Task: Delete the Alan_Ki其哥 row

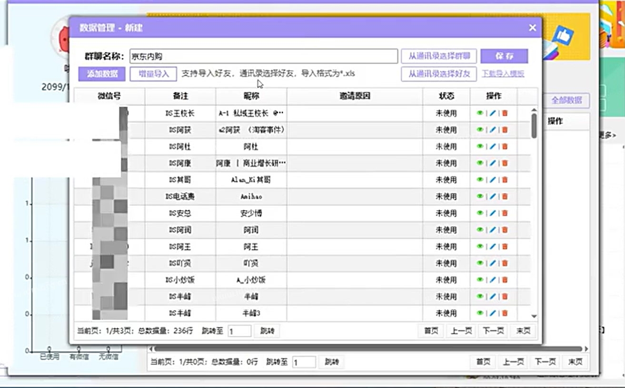Action: (505, 180)
